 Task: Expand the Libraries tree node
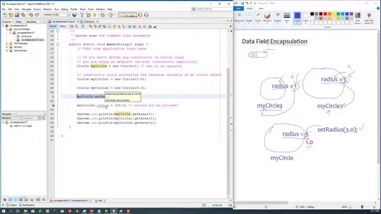tap(7, 47)
